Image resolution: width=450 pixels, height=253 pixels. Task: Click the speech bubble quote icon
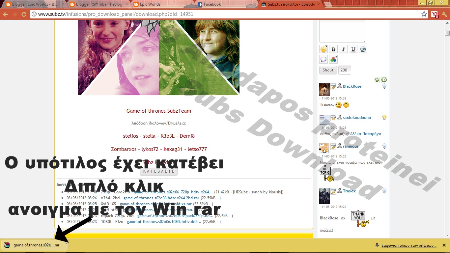323,59
